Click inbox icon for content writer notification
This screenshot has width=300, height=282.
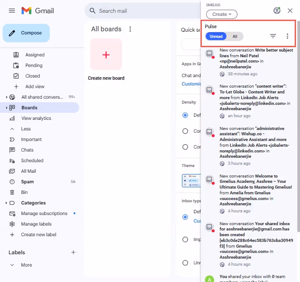pos(210,90)
